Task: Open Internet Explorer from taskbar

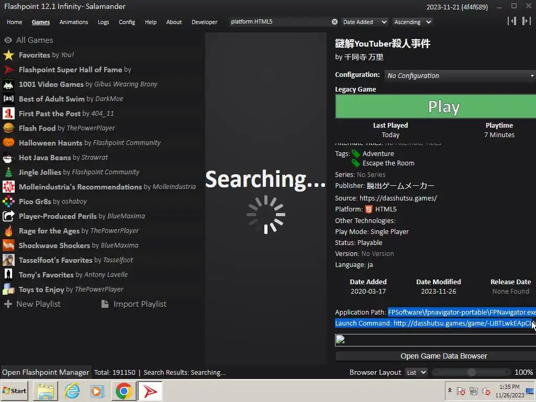Action: [72, 392]
